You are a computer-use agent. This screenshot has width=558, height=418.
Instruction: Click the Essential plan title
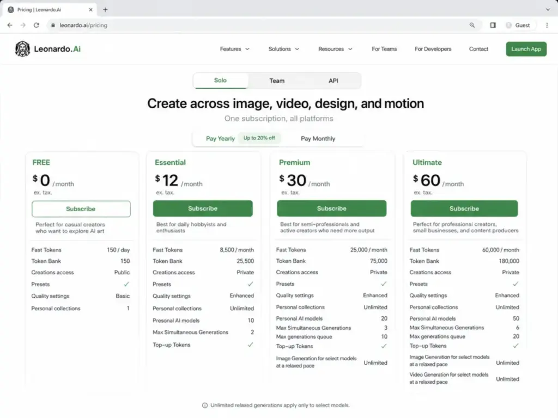point(170,162)
